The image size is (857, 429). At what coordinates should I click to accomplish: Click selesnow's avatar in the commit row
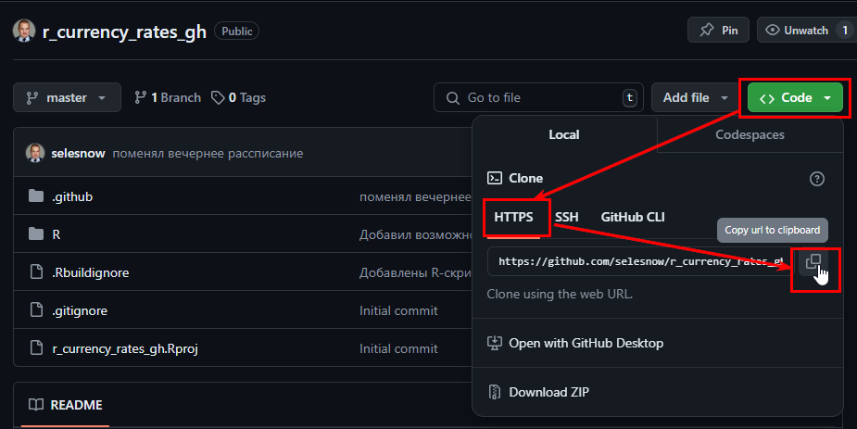pos(35,153)
